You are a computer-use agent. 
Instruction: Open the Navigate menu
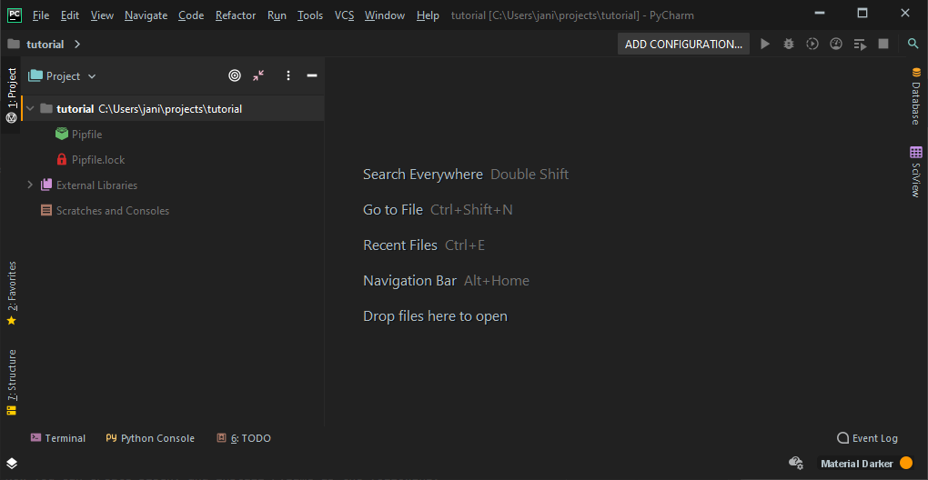click(146, 15)
